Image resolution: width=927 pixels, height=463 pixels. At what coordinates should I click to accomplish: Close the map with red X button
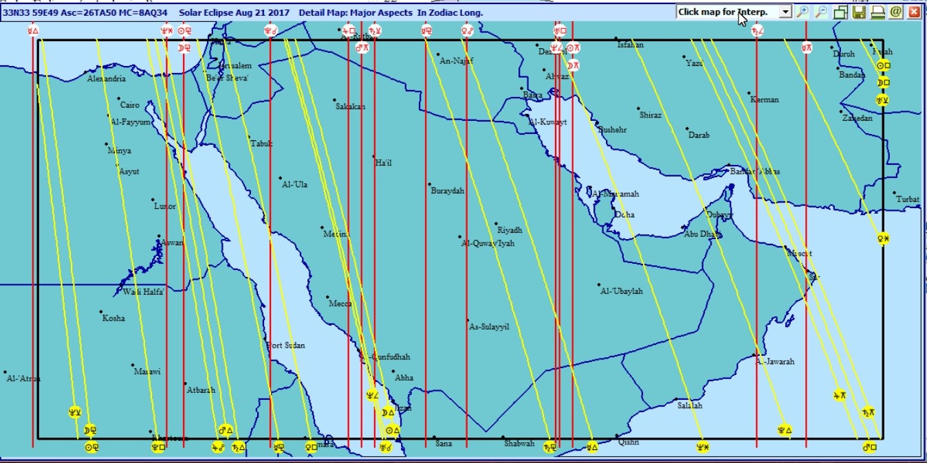(x=914, y=12)
